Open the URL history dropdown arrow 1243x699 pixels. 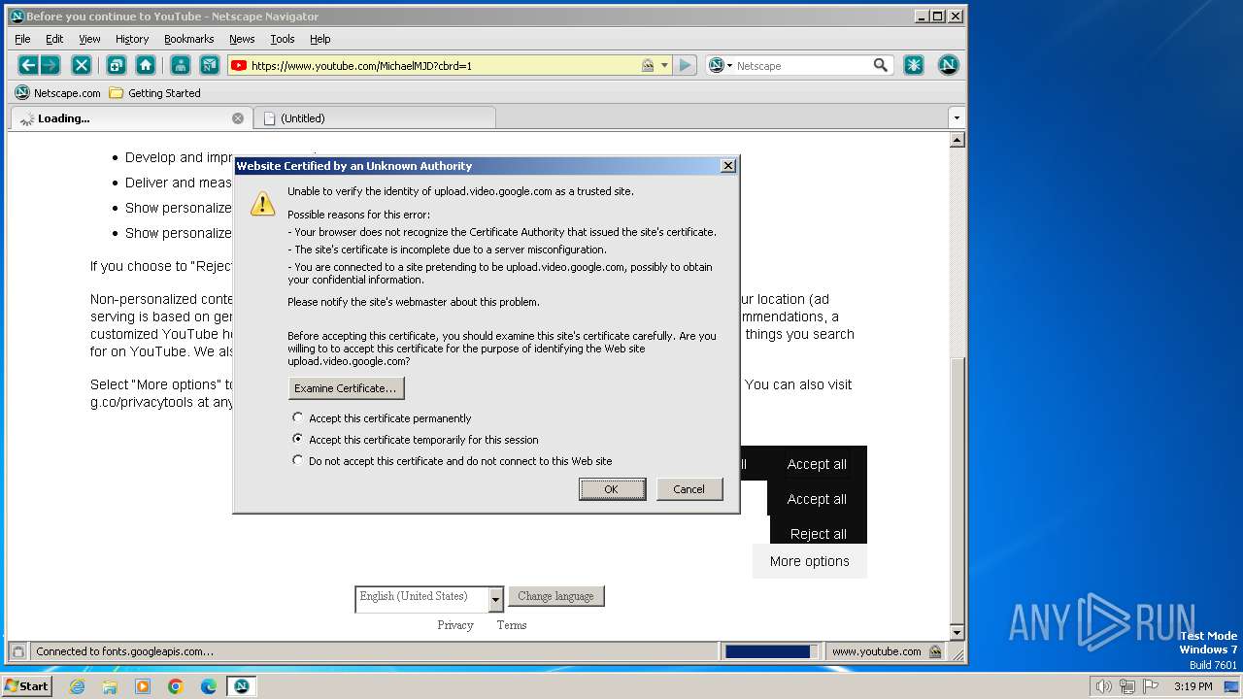click(x=664, y=66)
